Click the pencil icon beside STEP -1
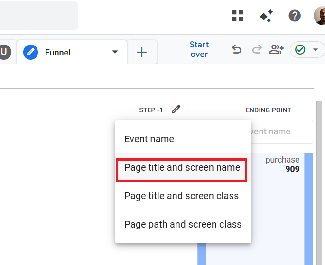The height and width of the screenshot is (265, 325). (176, 110)
